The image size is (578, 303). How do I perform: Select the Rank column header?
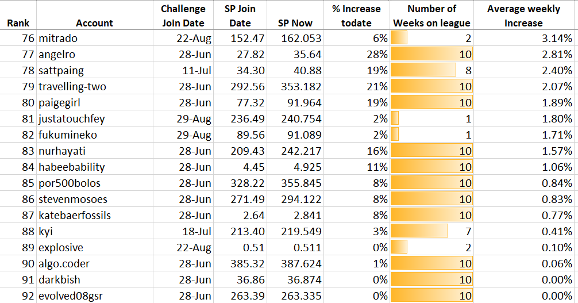[18, 16]
